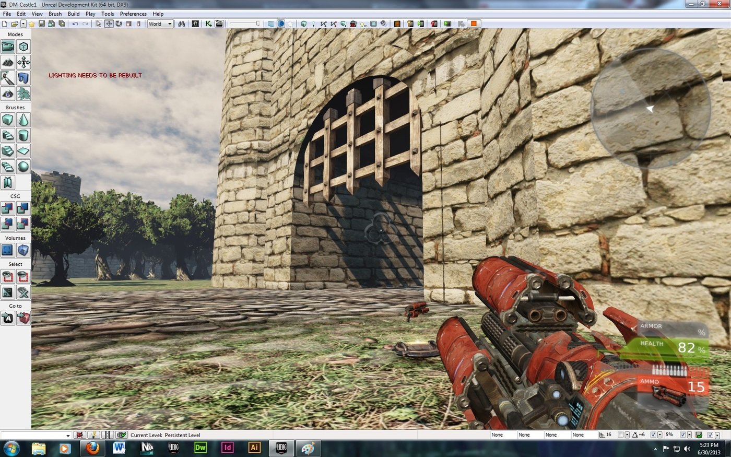Choose the Sphere brush builder
This screenshot has width=731, height=457.
[23, 167]
